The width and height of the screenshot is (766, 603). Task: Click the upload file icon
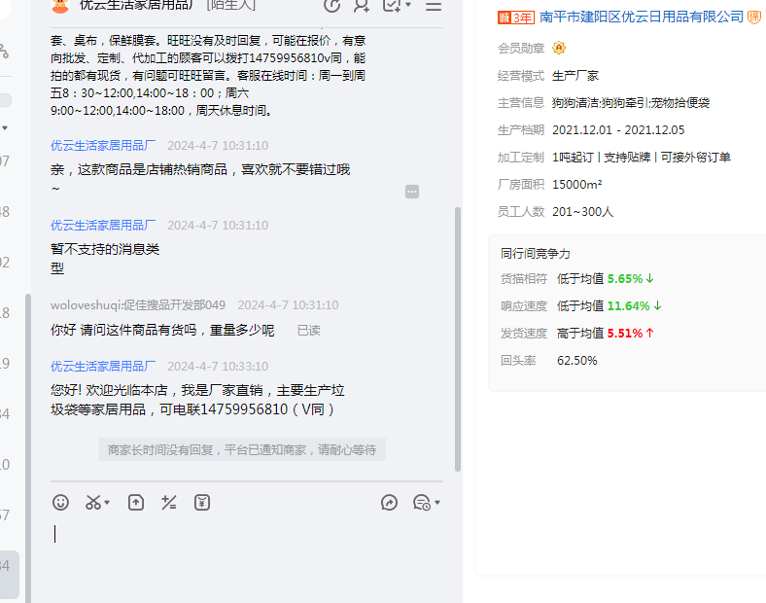click(x=136, y=503)
